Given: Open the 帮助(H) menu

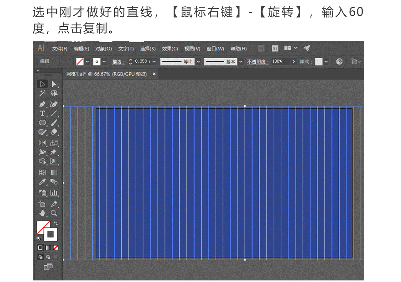Looking at the screenshot, I should pyautogui.click(x=239, y=49).
